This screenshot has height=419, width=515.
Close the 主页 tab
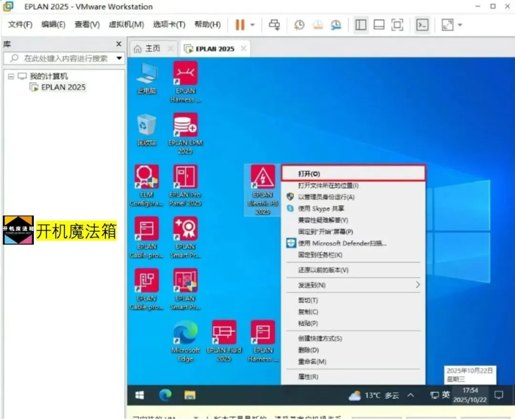pos(170,49)
